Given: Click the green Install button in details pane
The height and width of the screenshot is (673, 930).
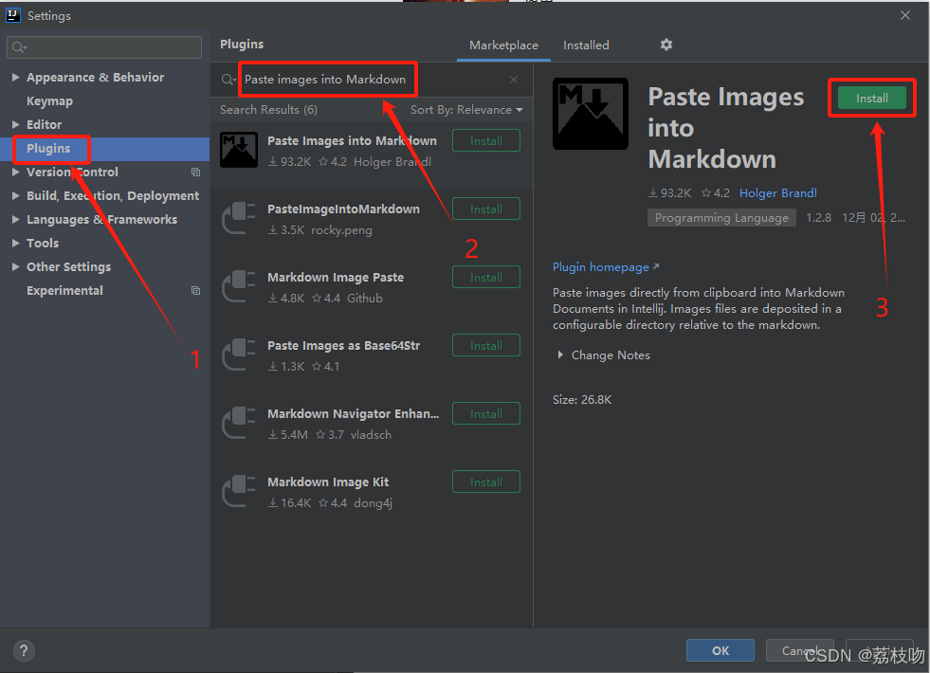Looking at the screenshot, I should coord(872,99).
